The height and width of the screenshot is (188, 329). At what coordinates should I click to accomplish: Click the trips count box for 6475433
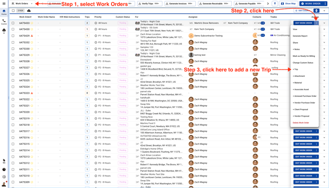point(87,23)
